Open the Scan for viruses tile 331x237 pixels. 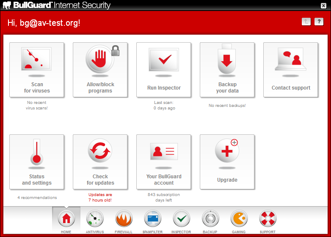(x=37, y=70)
